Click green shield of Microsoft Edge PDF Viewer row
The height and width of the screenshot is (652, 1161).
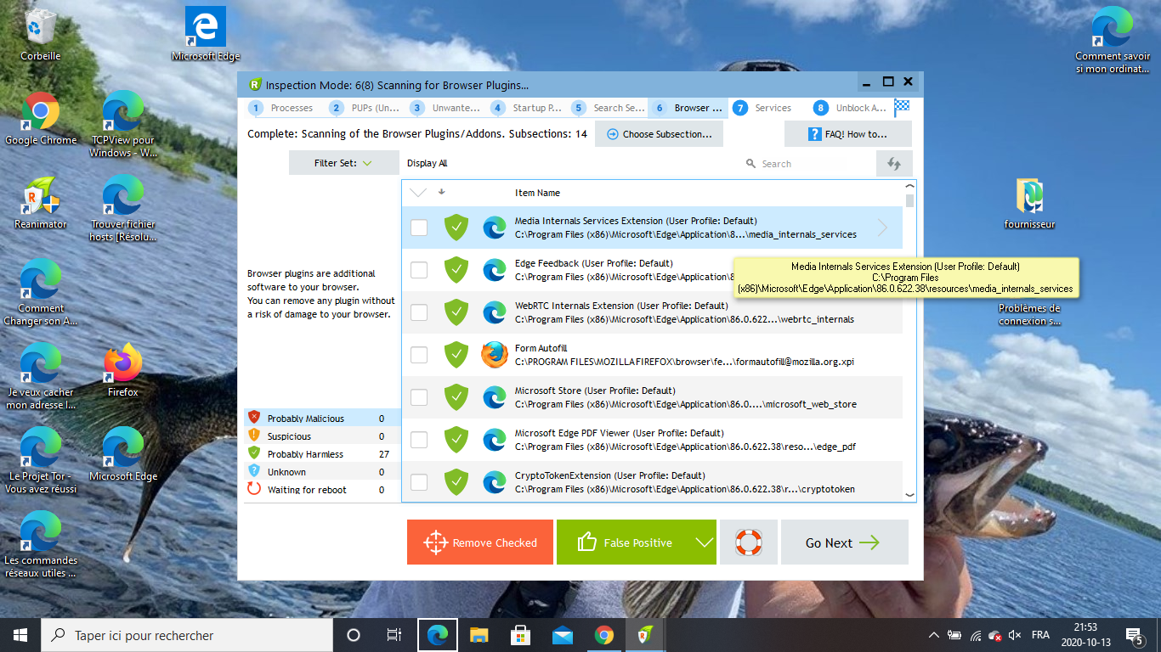pos(456,440)
